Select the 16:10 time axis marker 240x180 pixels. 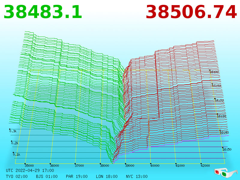click(x=216, y=86)
